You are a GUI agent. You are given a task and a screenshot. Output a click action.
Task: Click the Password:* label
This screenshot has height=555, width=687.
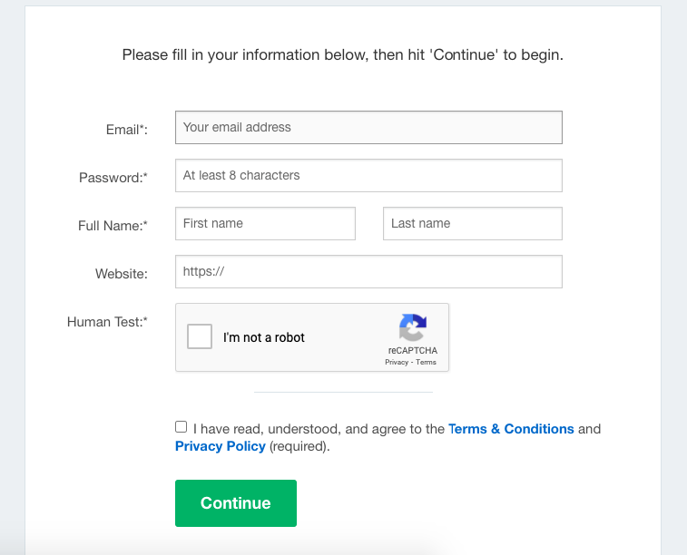(113, 178)
